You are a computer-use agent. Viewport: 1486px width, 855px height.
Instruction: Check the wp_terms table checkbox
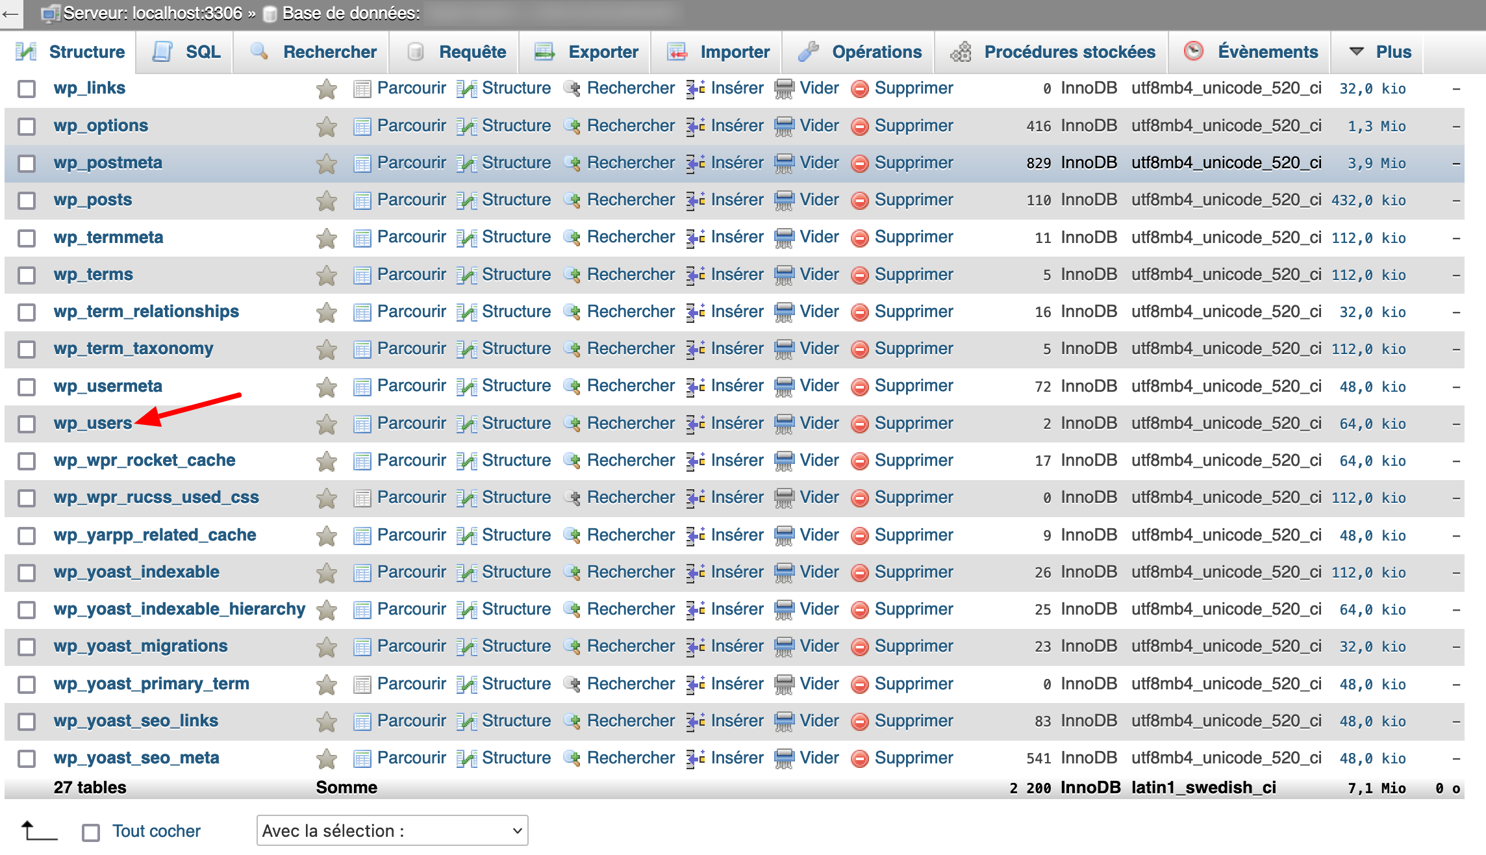(x=27, y=275)
